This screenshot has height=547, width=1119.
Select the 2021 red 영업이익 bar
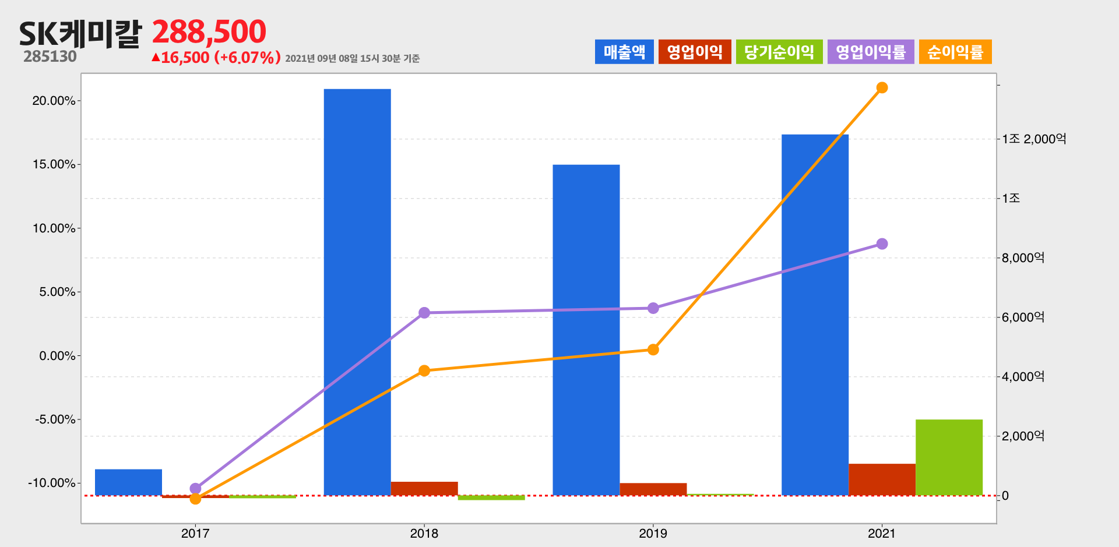click(882, 480)
